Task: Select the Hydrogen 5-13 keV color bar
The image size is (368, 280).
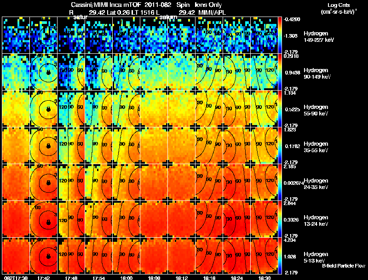Action: click(280, 256)
